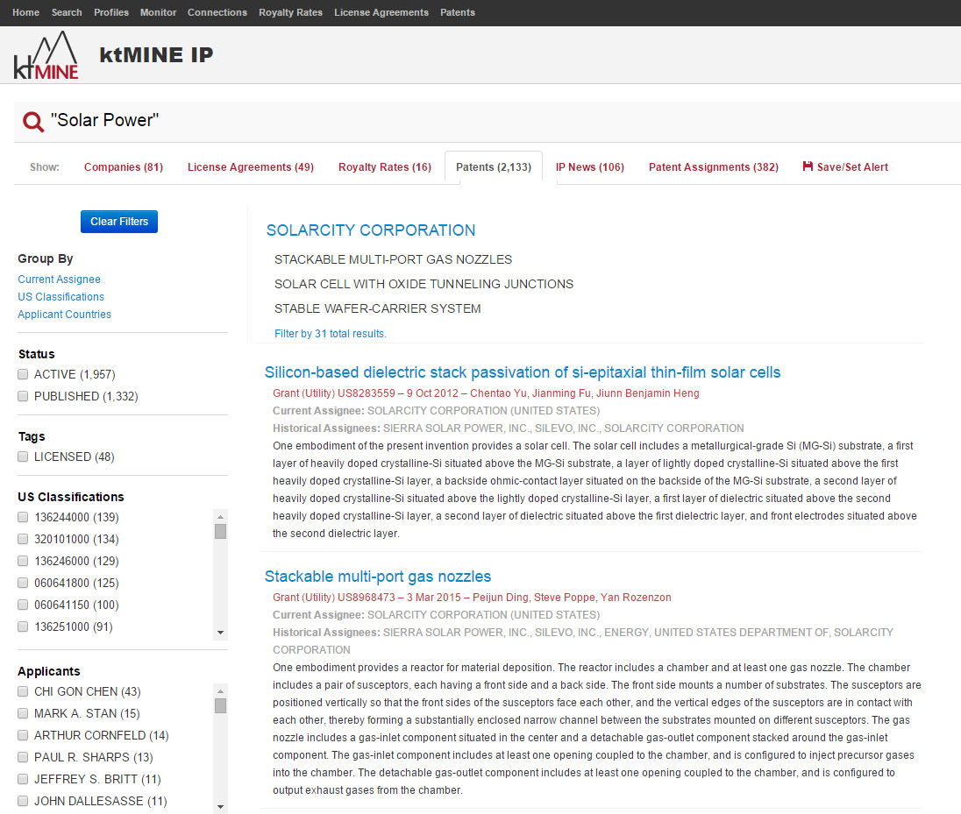The image size is (961, 814).
Task: Click the ktMINE mountain logo
Action: [46, 55]
